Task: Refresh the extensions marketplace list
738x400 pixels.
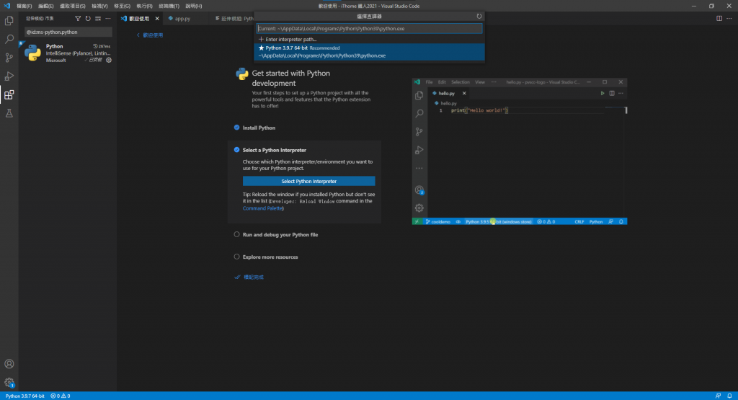Action: [x=88, y=18]
